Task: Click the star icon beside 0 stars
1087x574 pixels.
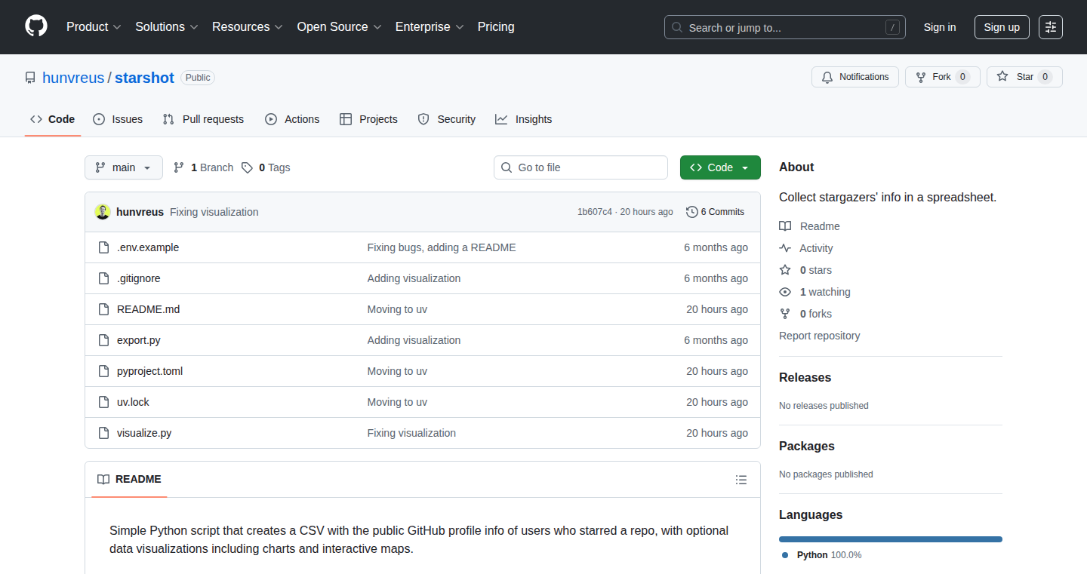Action: [x=785, y=270]
